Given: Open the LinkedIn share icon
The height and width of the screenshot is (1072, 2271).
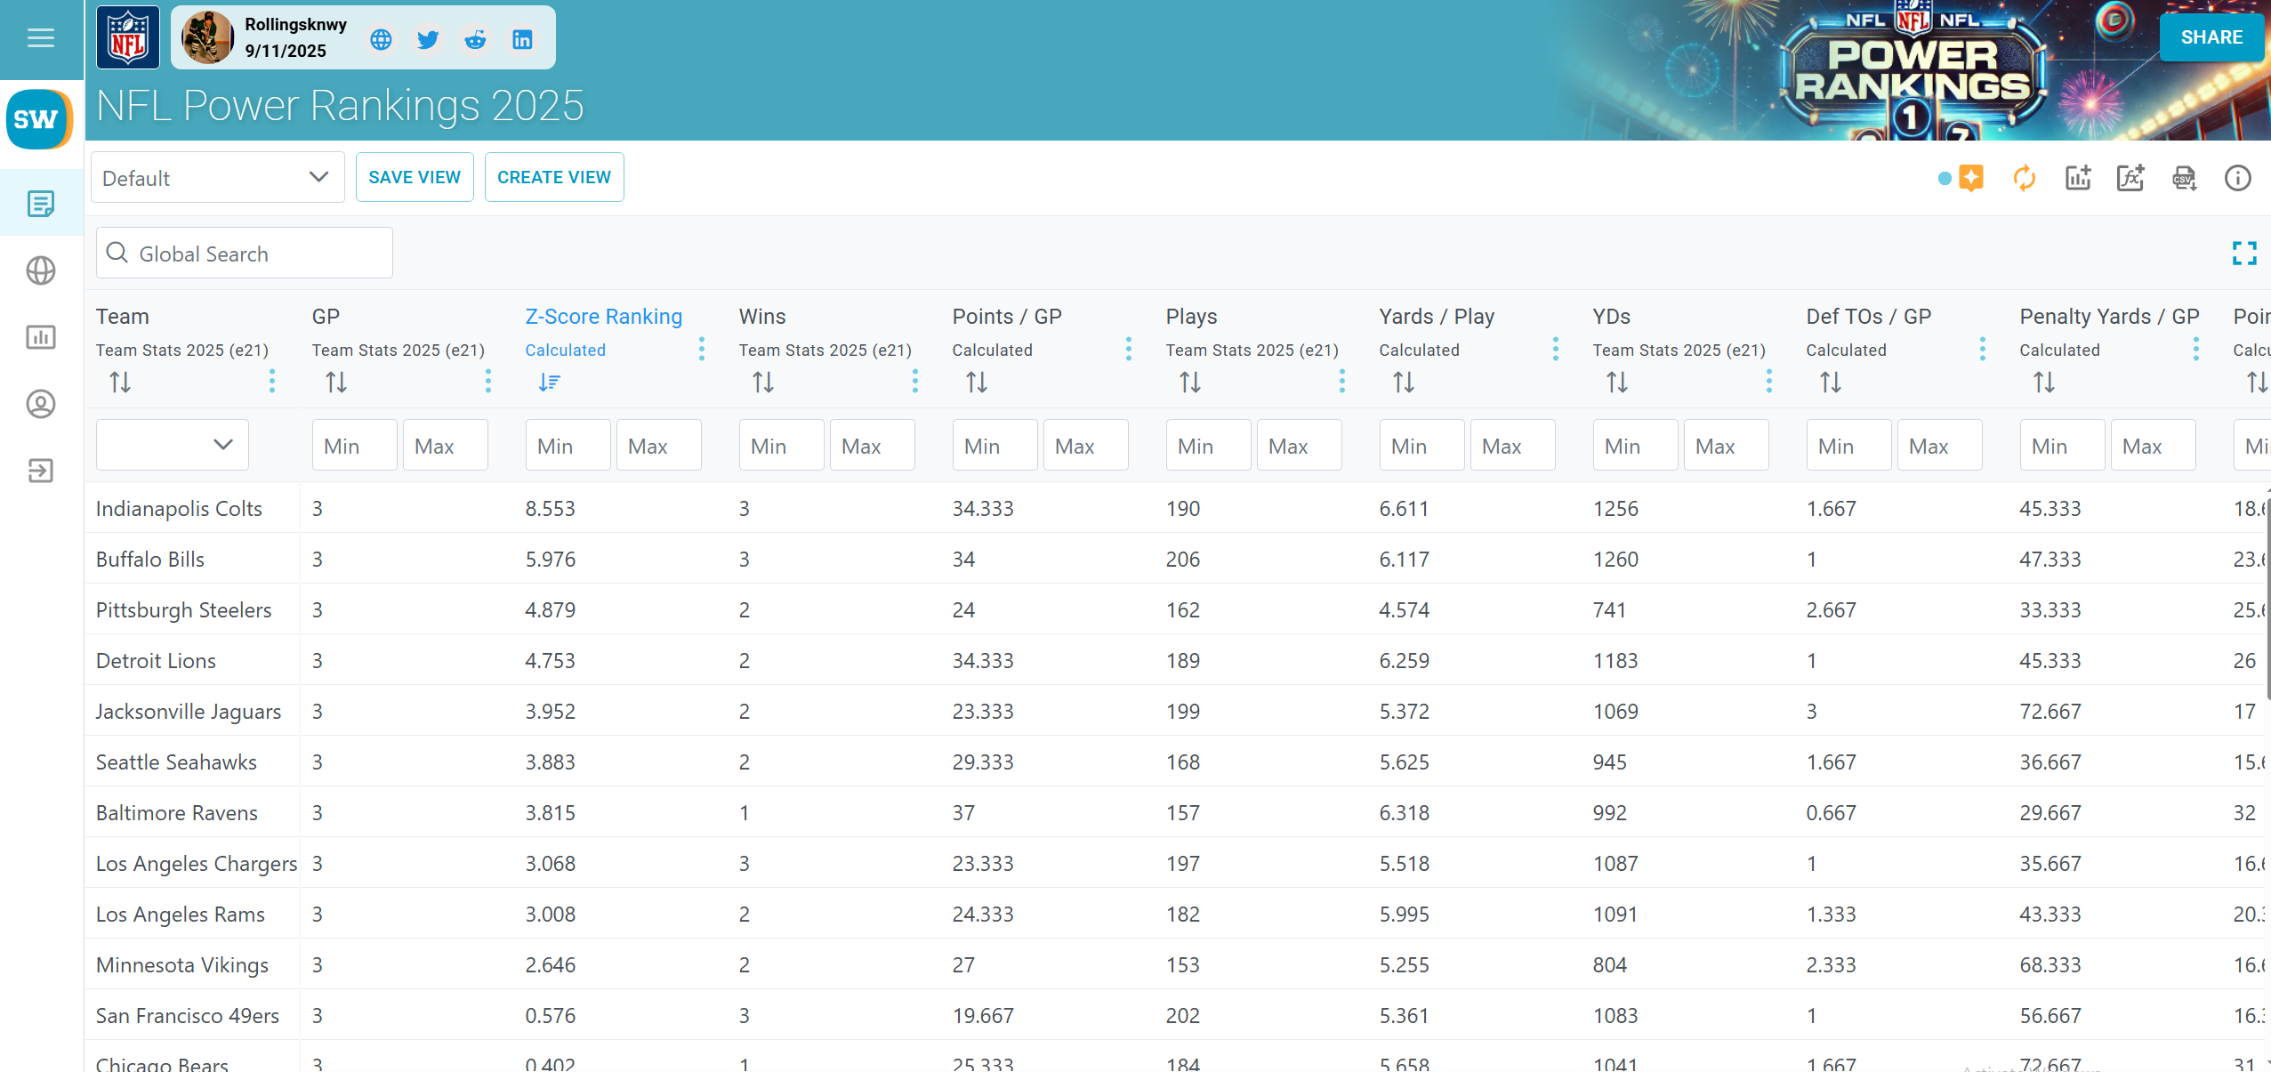Looking at the screenshot, I should [522, 39].
